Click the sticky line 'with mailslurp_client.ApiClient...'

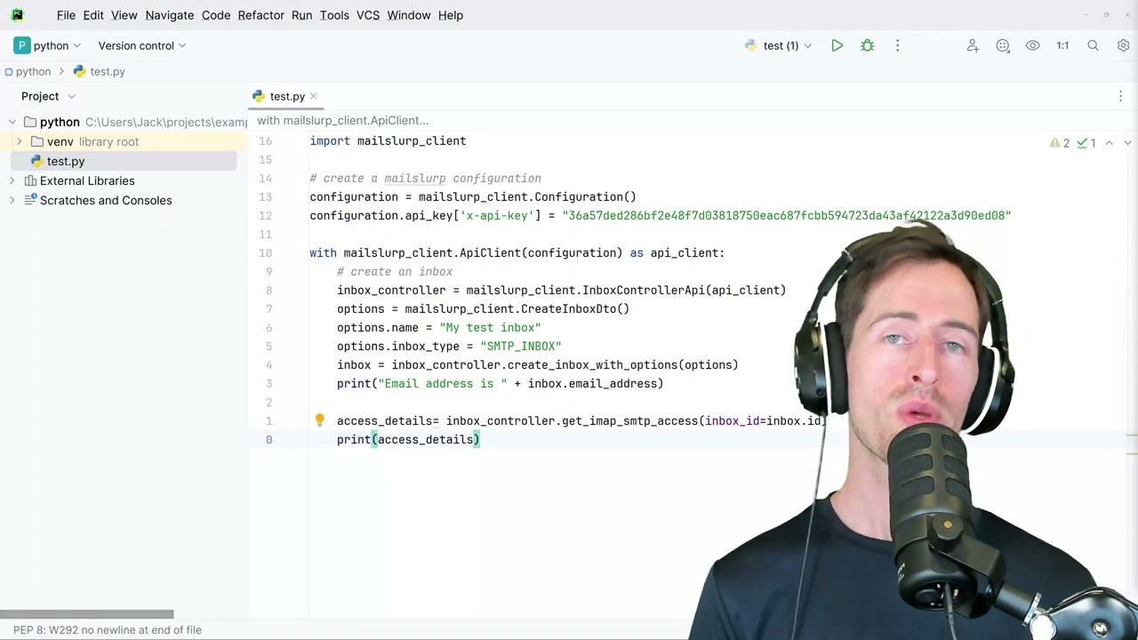click(x=342, y=120)
